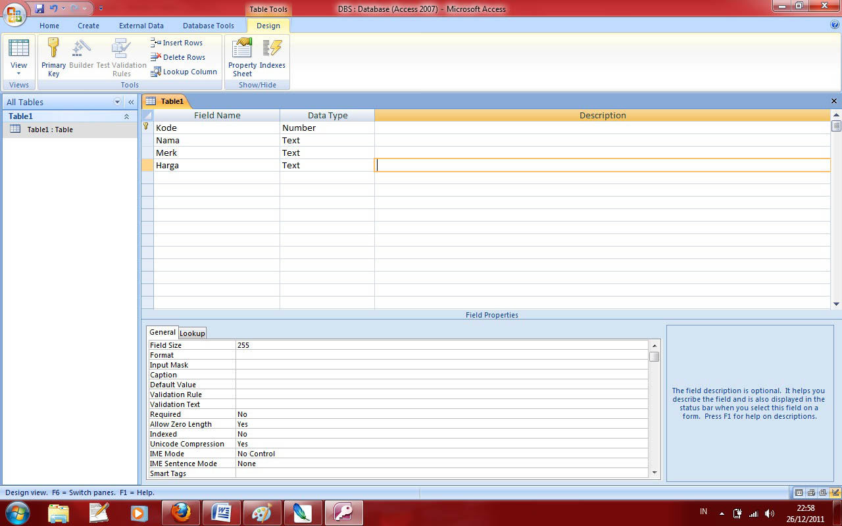This screenshot has width=842, height=526.
Task: Switch to Microsoft Word in the taskbar
Action: 221,512
